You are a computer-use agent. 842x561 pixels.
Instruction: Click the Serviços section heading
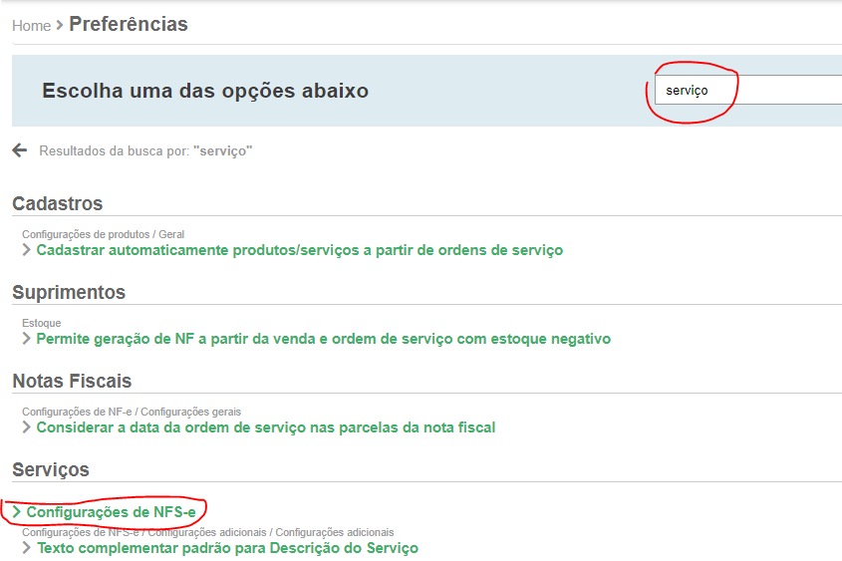point(51,469)
